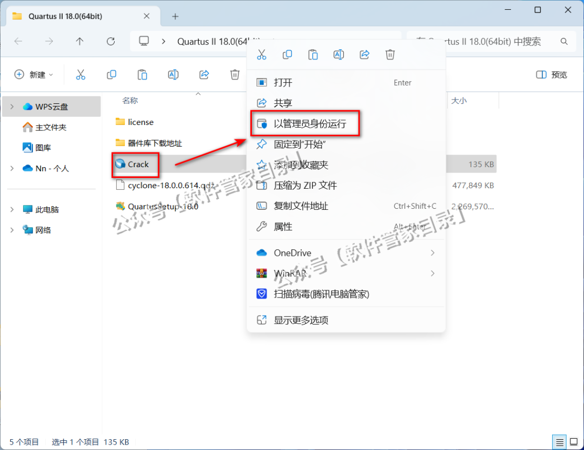Click the Delete icon atop the context menu
Image resolution: width=584 pixels, height=450 pixels.
(x=390, y=54)
